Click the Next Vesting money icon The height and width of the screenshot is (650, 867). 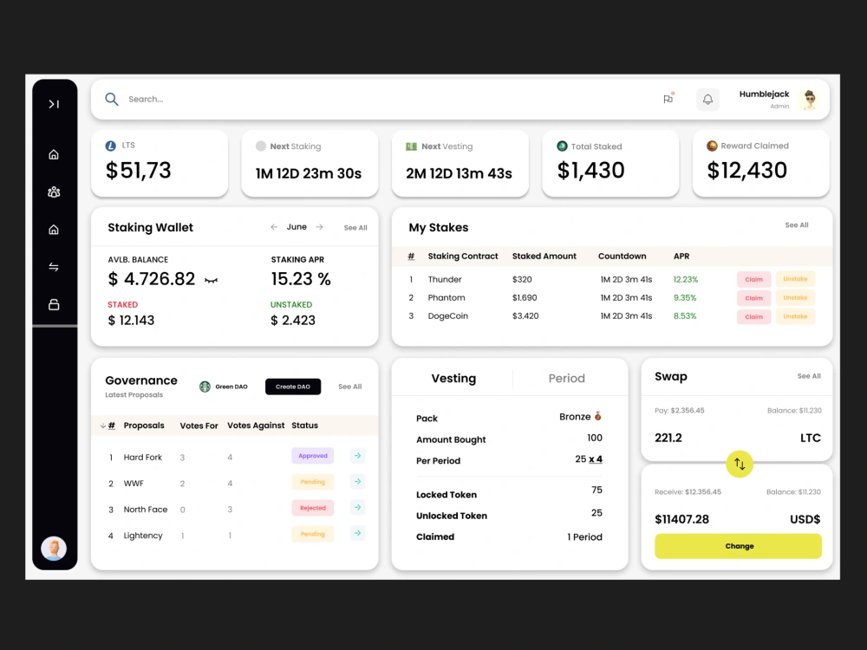[411, 146]
